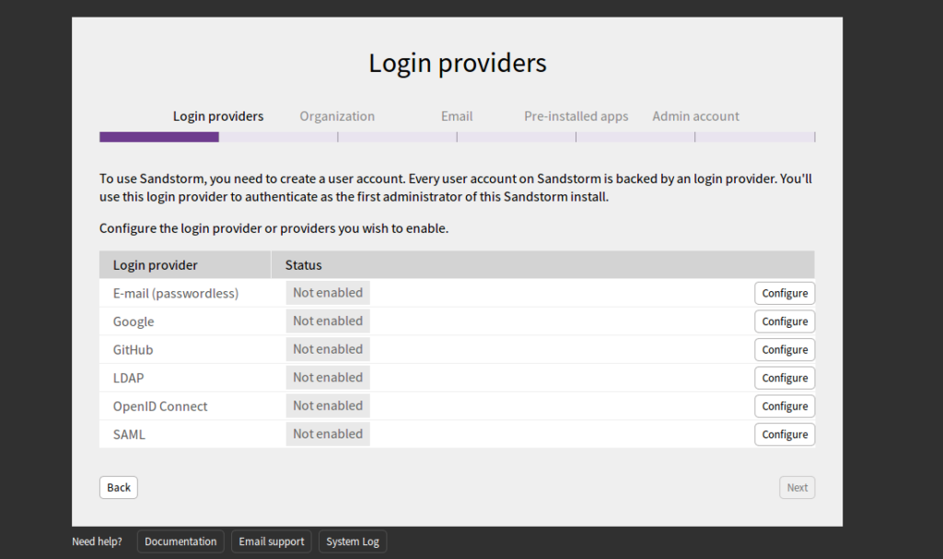Open the System Log

click(x=353, y=542)
